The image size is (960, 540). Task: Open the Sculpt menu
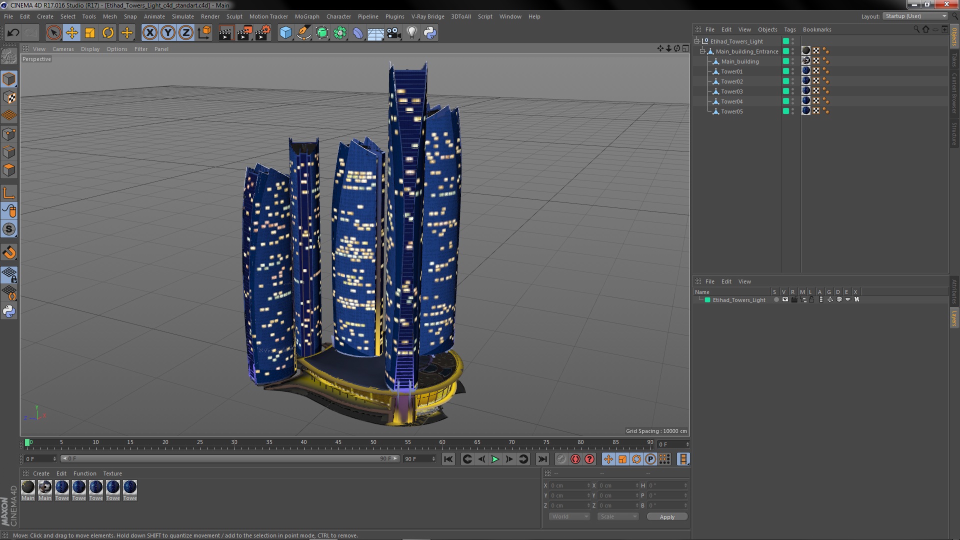234,16
